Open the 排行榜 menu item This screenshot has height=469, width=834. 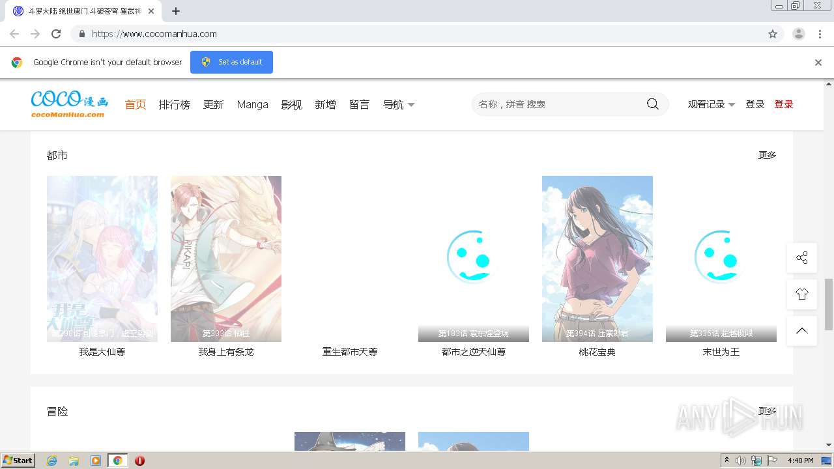[x=174, y=104]
